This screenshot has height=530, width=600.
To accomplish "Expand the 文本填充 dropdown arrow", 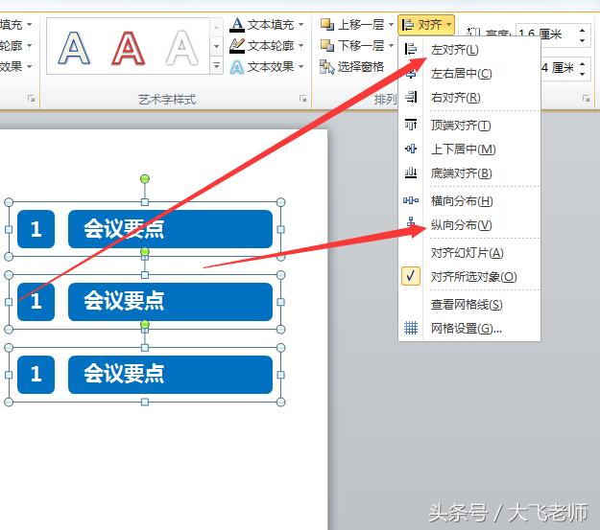I will click(x=300, y=25).
